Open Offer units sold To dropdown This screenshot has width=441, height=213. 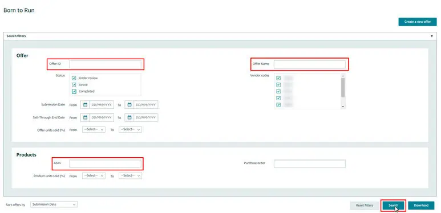(130, 129)
